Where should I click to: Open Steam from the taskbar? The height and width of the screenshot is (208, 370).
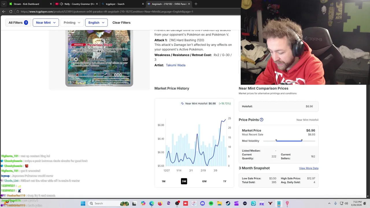point(228,203)
